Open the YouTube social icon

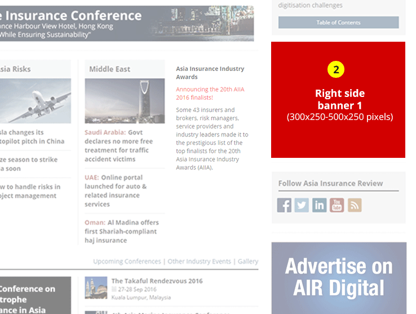pos(337,205)
